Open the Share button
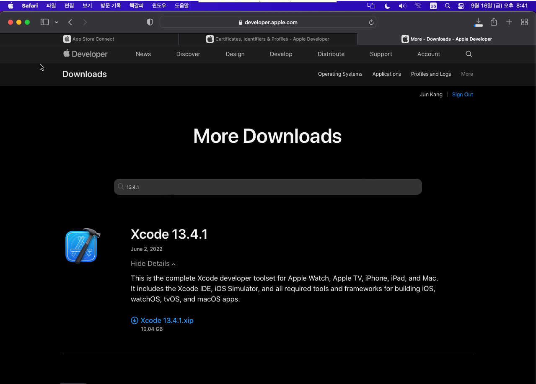Image resolution: width=536 pixels, height=384 pixels. [494, 22]
